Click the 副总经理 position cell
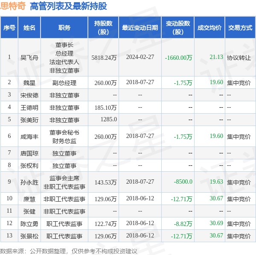Screen dimensions: 256x255 coord(64,83)
